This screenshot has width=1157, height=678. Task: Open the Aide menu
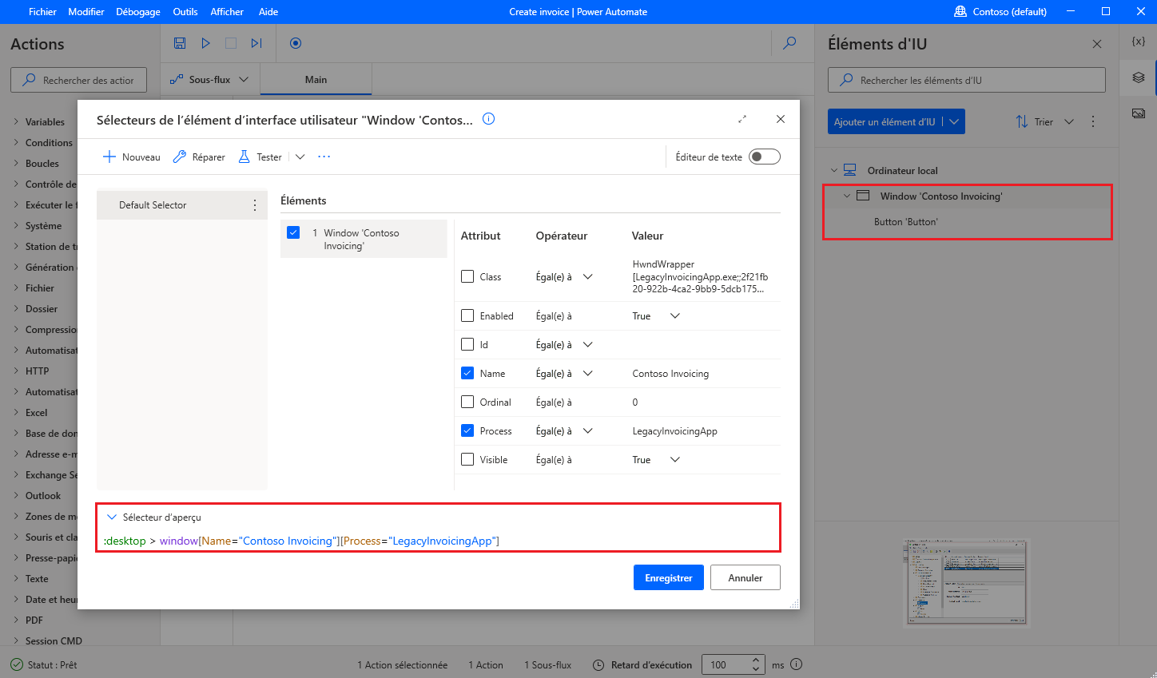[x=268, y=11]
